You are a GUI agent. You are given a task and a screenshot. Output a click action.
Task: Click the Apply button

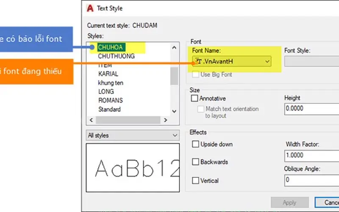click(290, 203)
